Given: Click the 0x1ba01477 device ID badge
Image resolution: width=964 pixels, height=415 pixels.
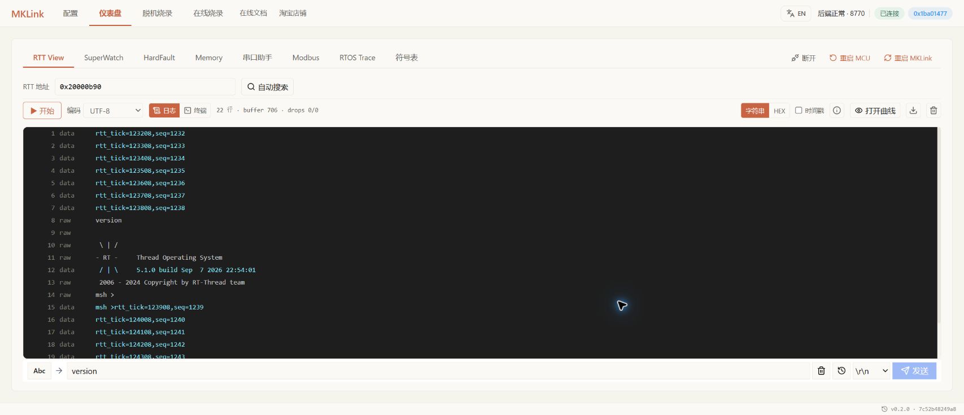Looking at the screenshot, I should click(x=930, y=14).
